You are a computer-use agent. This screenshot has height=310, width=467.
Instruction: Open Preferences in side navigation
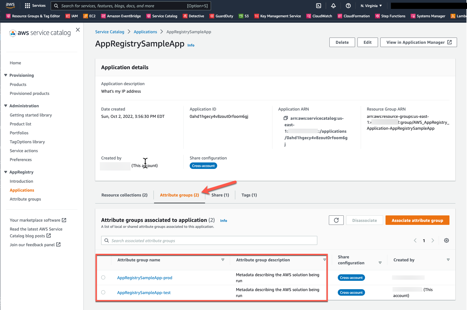[x=21, y=159]
